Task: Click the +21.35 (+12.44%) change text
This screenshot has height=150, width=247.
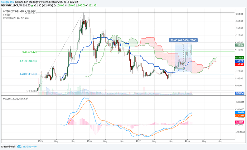Action: click(43, 5)
